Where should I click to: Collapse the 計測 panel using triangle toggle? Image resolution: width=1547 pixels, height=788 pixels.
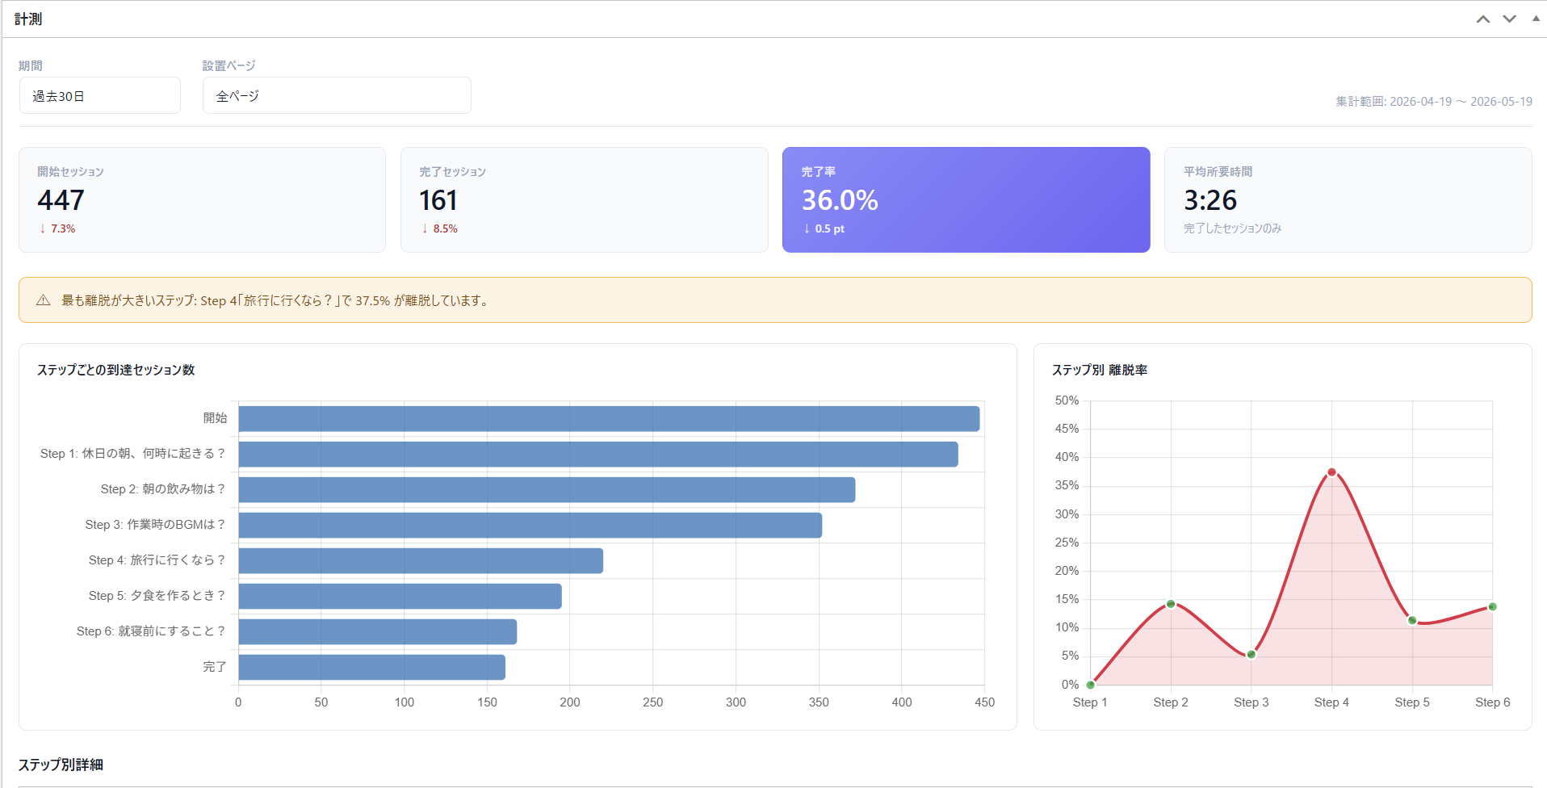click(x=1536, y=19)
